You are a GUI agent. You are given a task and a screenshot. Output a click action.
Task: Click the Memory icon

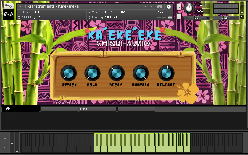click(89, 17)
